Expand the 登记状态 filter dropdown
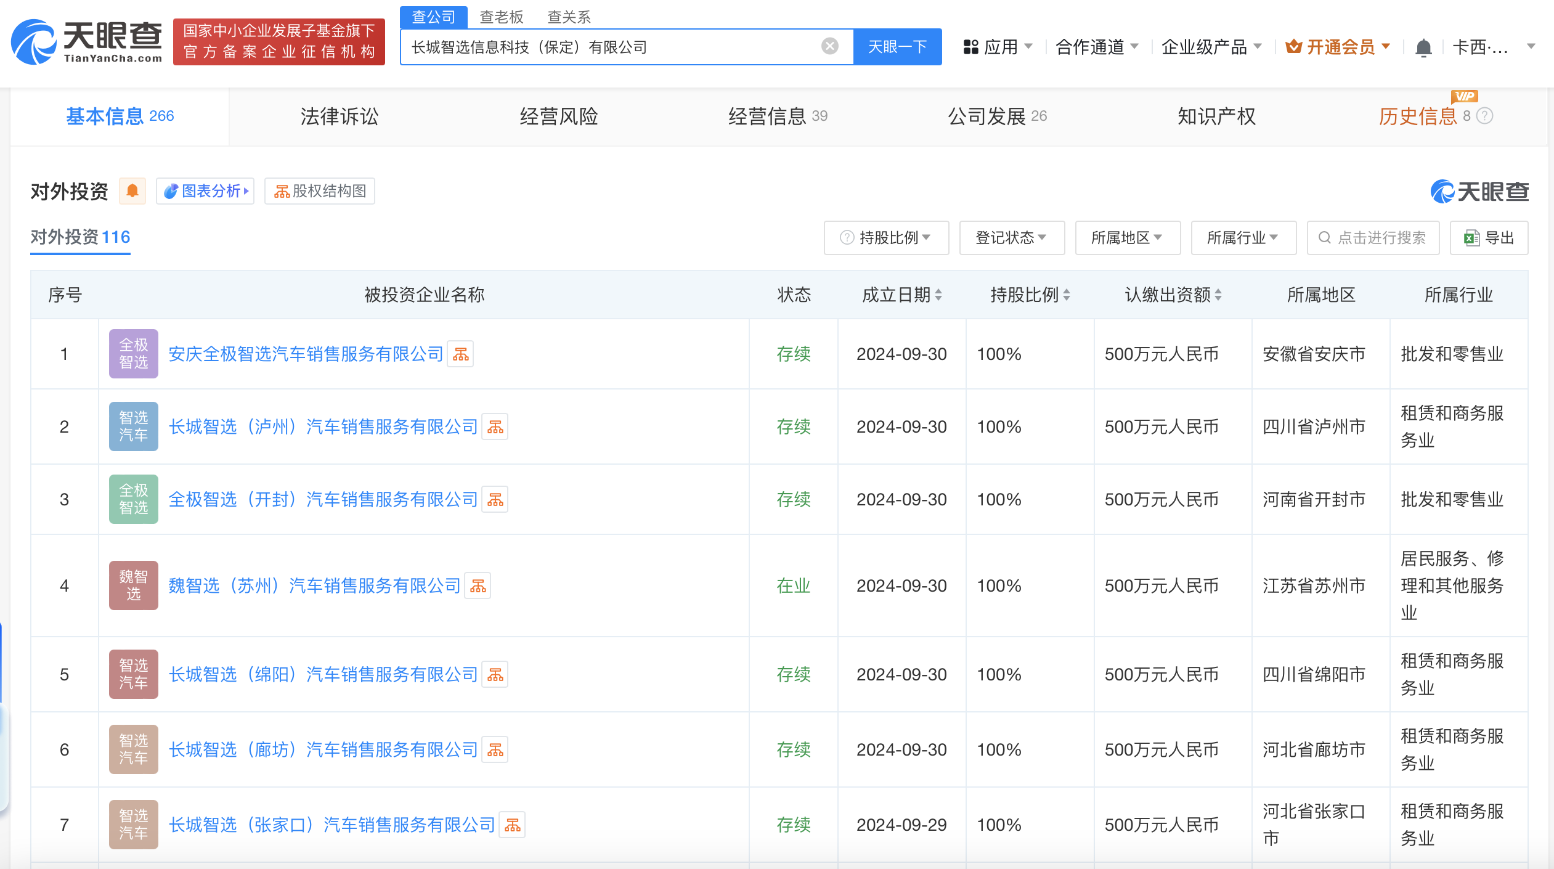This screenshot has width=1554, height=869. pos(1011,238)
